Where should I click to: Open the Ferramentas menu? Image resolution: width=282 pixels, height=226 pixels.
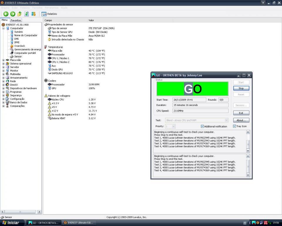click(x=52, y=8)
